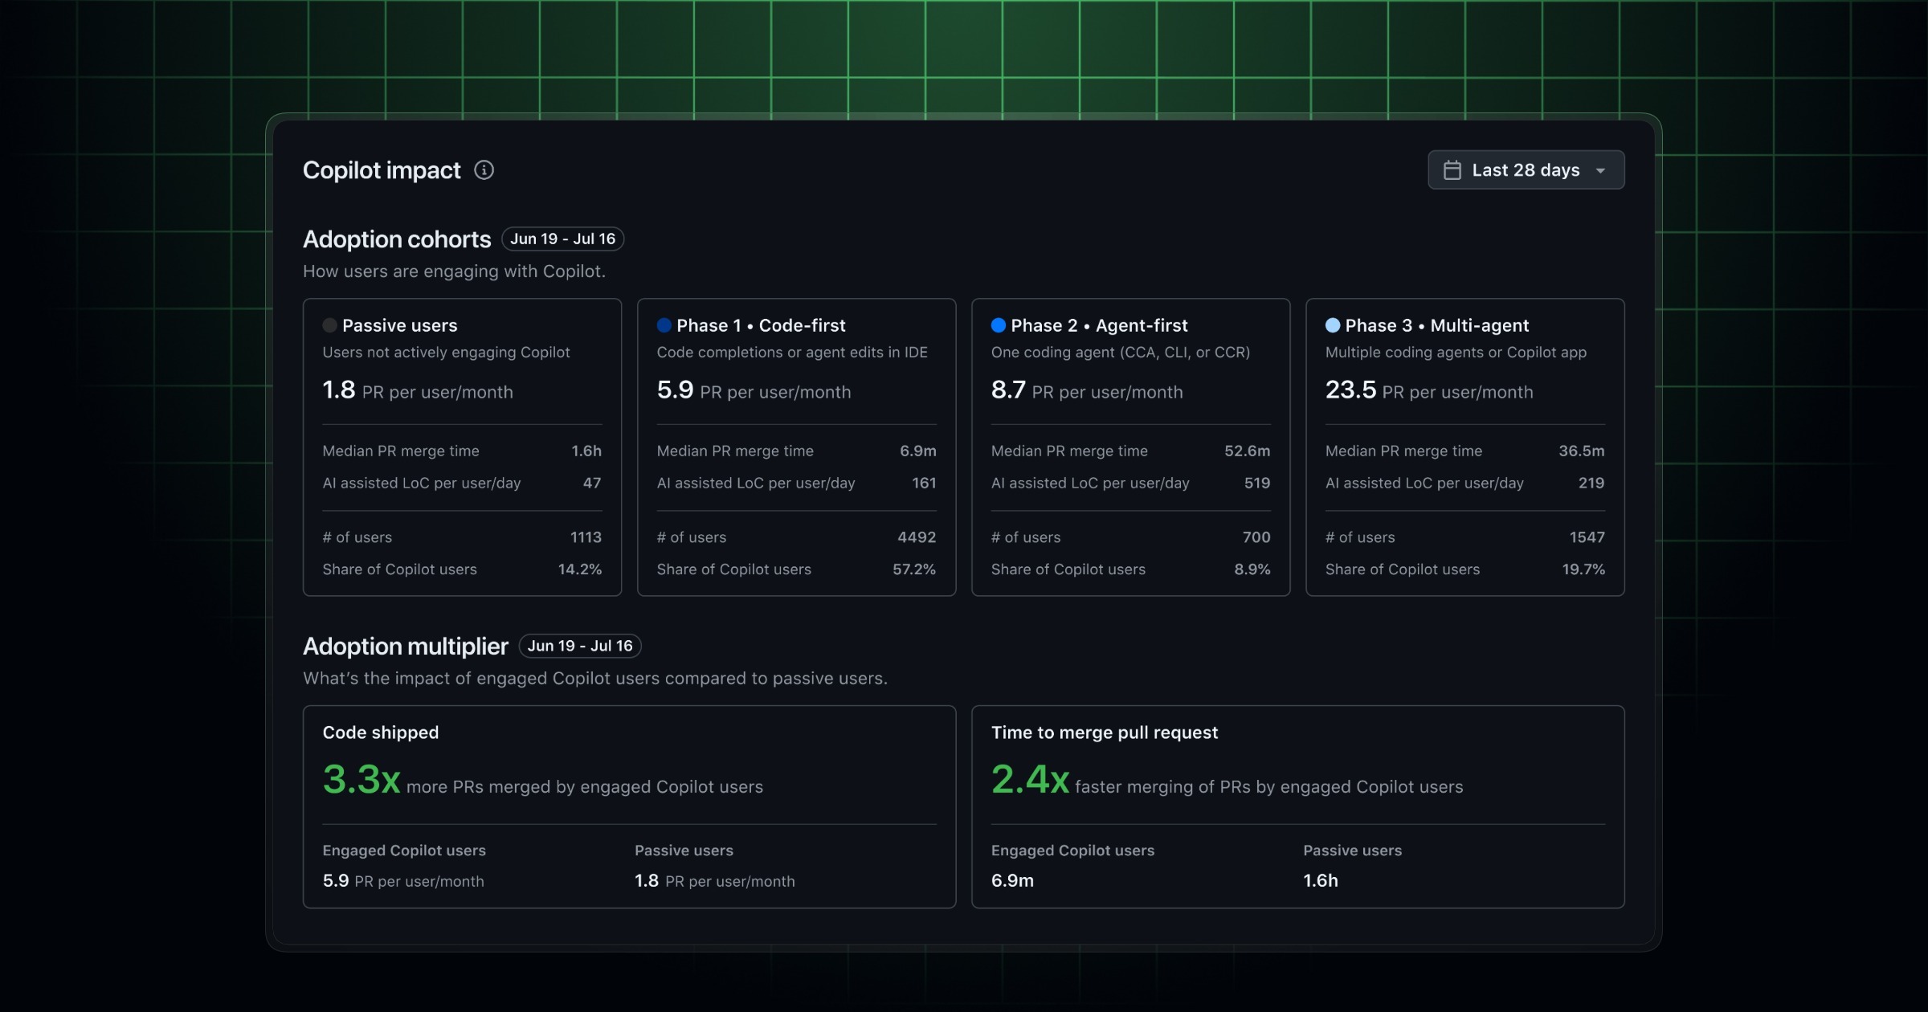Click the calendar icon in date selector
1928x1012 pixels.
click(x=1452, y=170)
